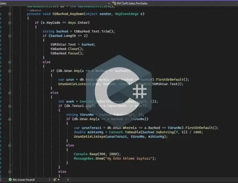Collapse the if block comparing a.Barkod == tUrunNo
The image size is (238, 183).
10,119
